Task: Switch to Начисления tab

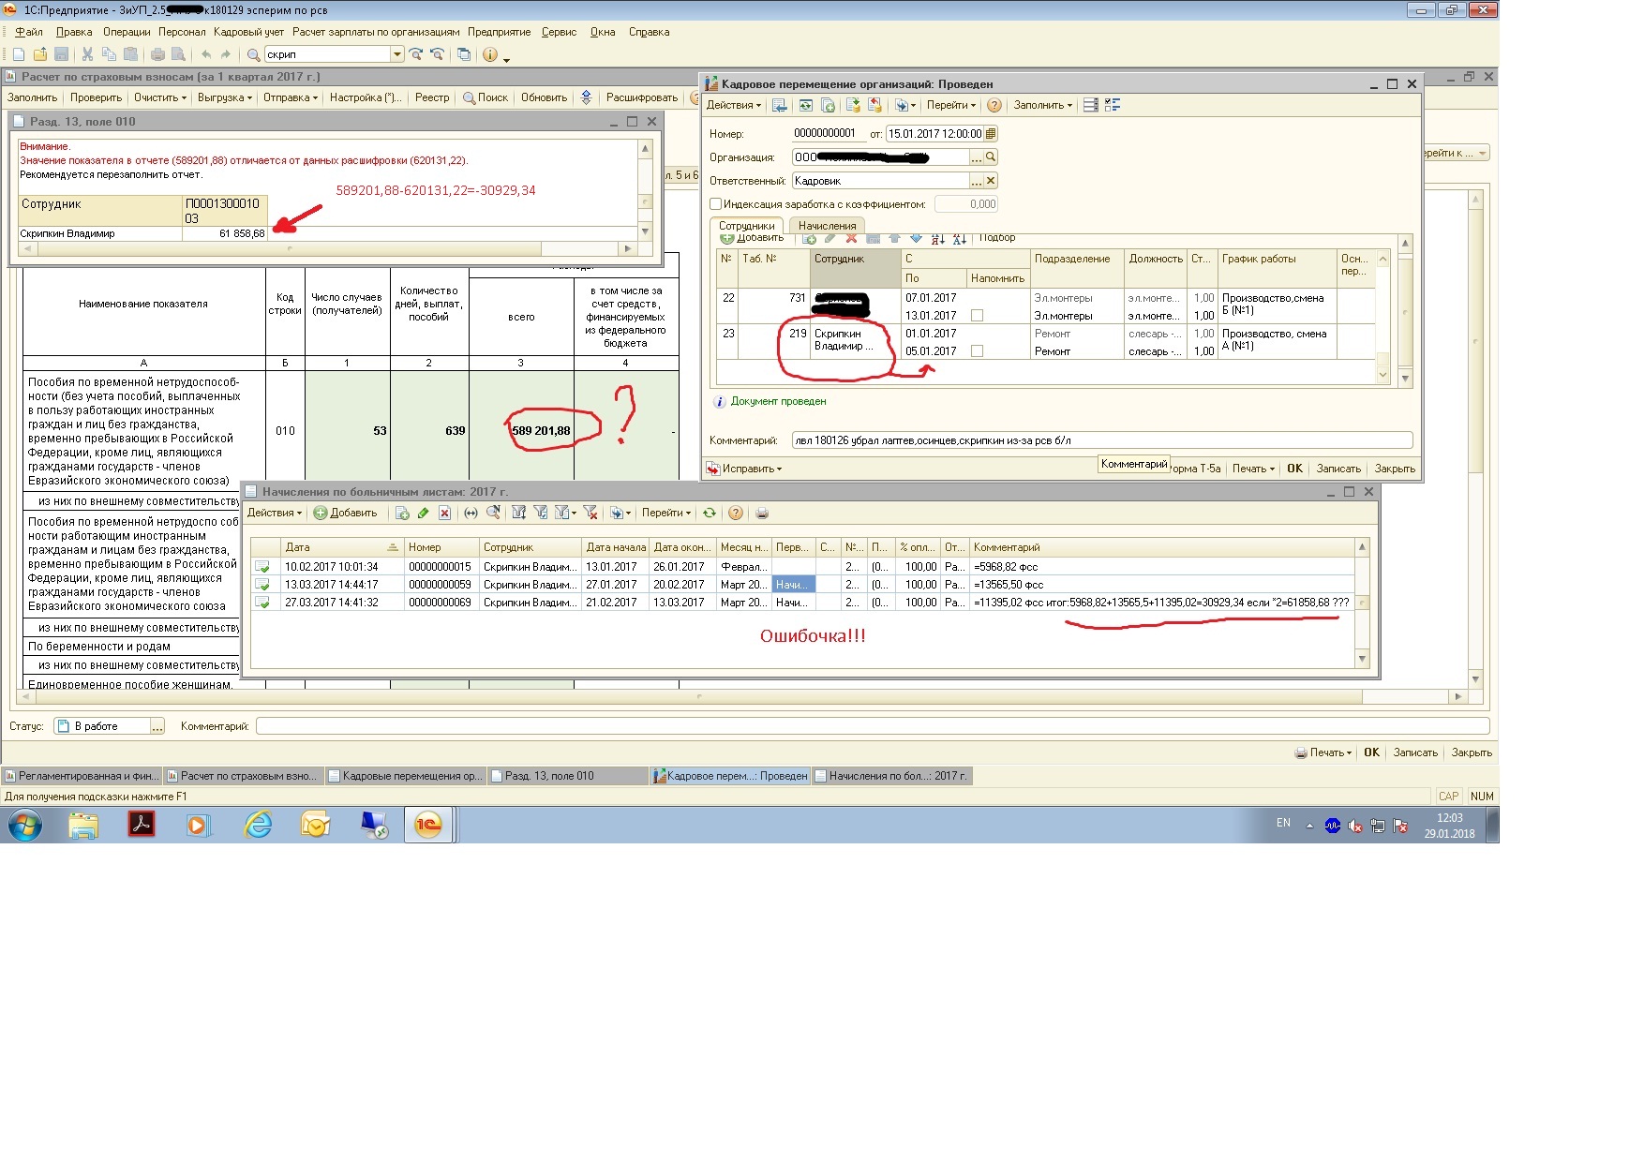Action: point(827,226)
